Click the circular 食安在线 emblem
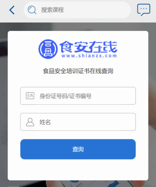 coord(48,49)
